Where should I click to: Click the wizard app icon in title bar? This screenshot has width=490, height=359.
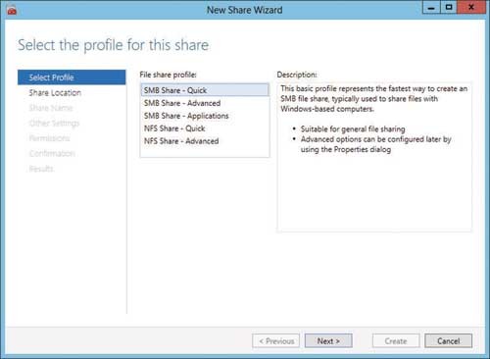(x=12, y=10)
